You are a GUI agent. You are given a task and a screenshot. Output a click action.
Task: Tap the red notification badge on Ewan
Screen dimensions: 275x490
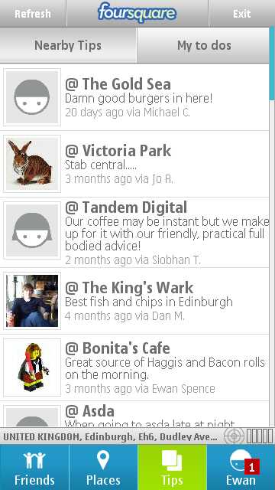point(252,467)
